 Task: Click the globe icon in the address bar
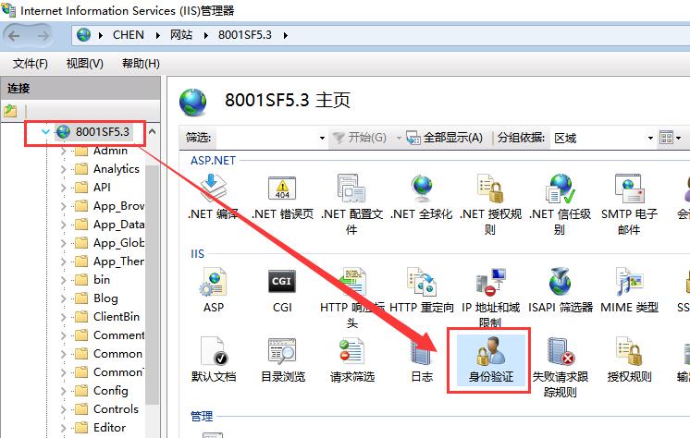pos(83,35)
